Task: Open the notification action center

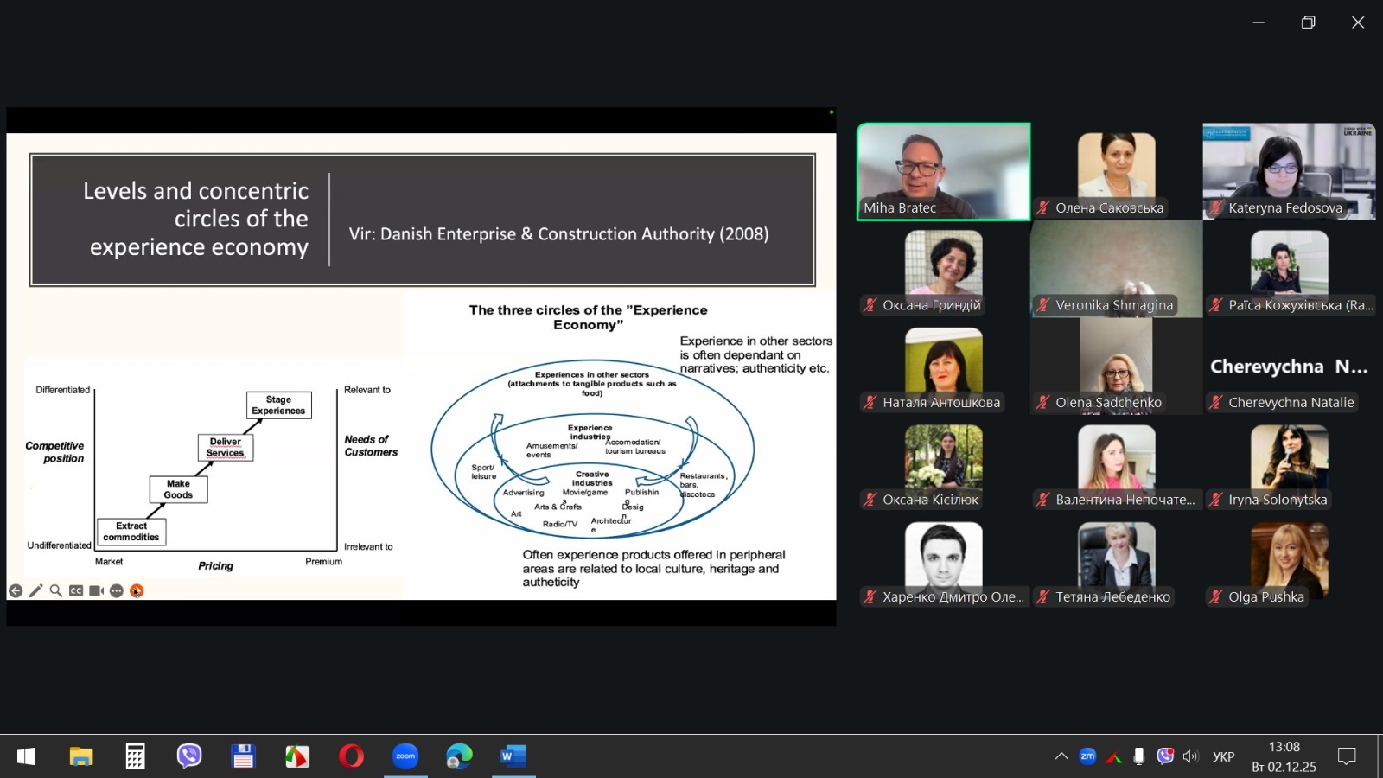Action: [1347, 756]
